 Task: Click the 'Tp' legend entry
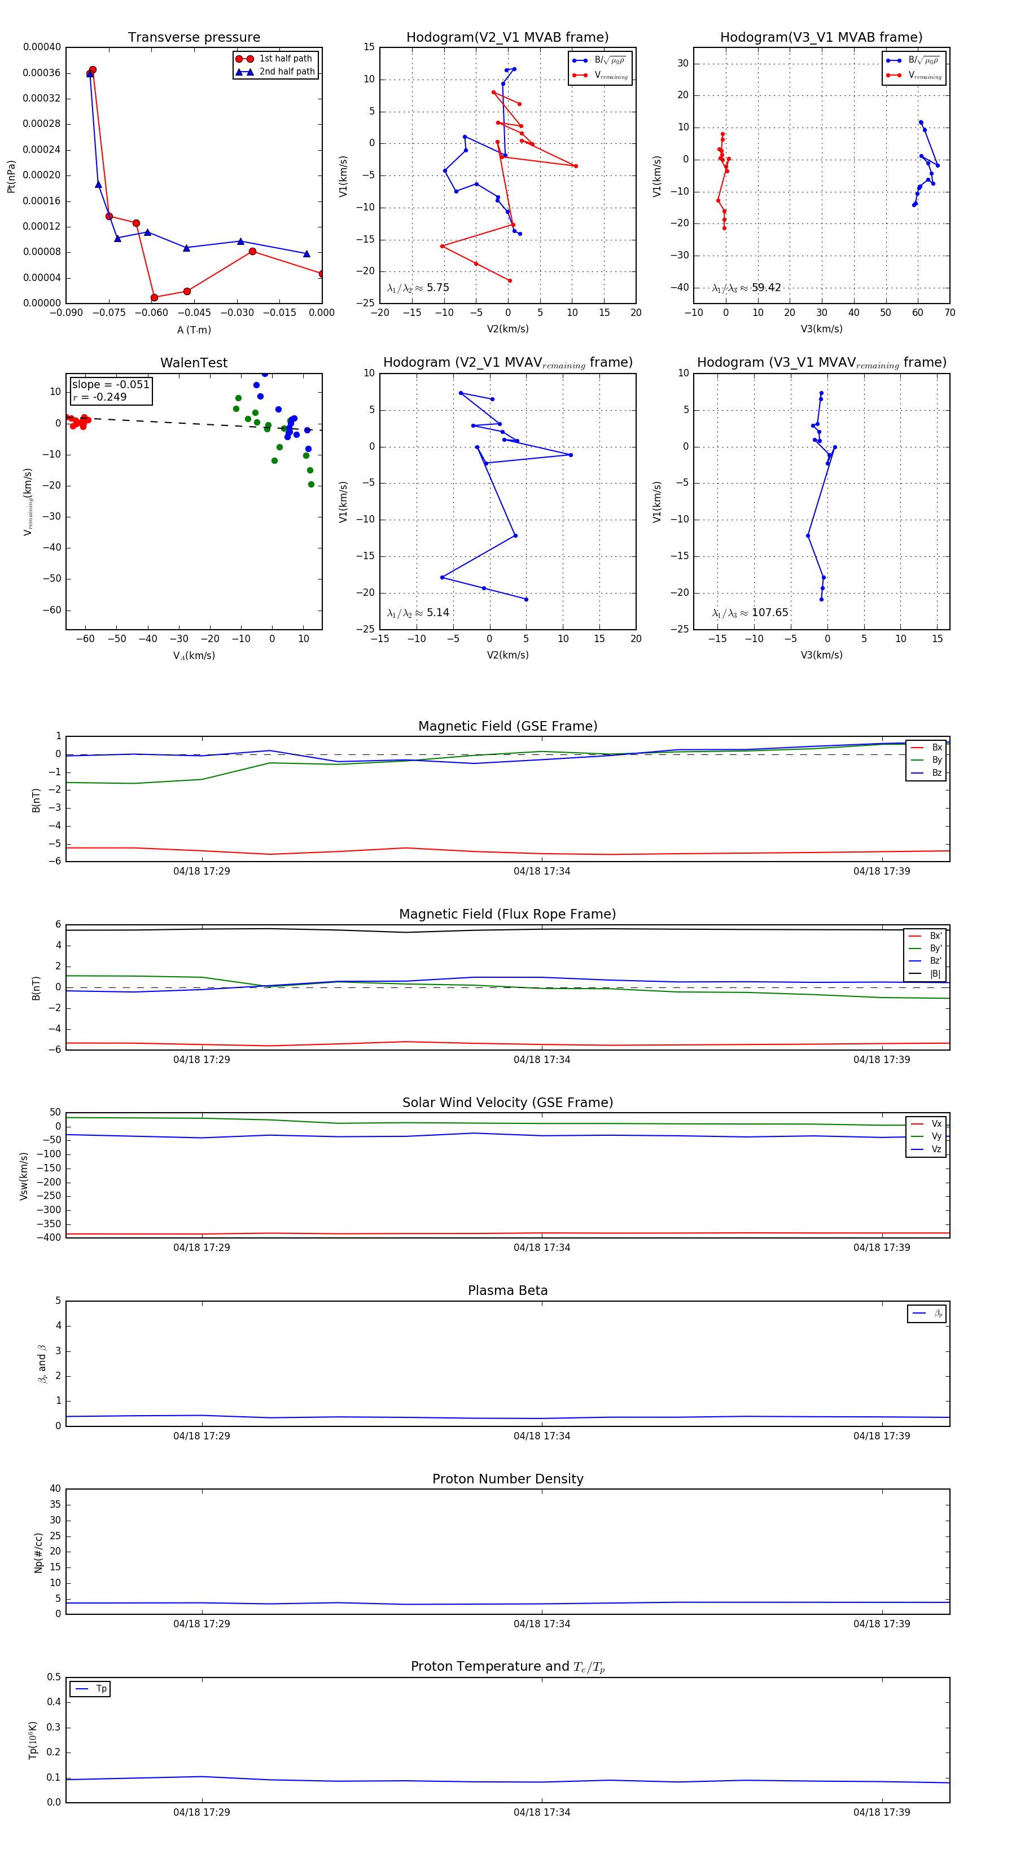coord(91,1689)
